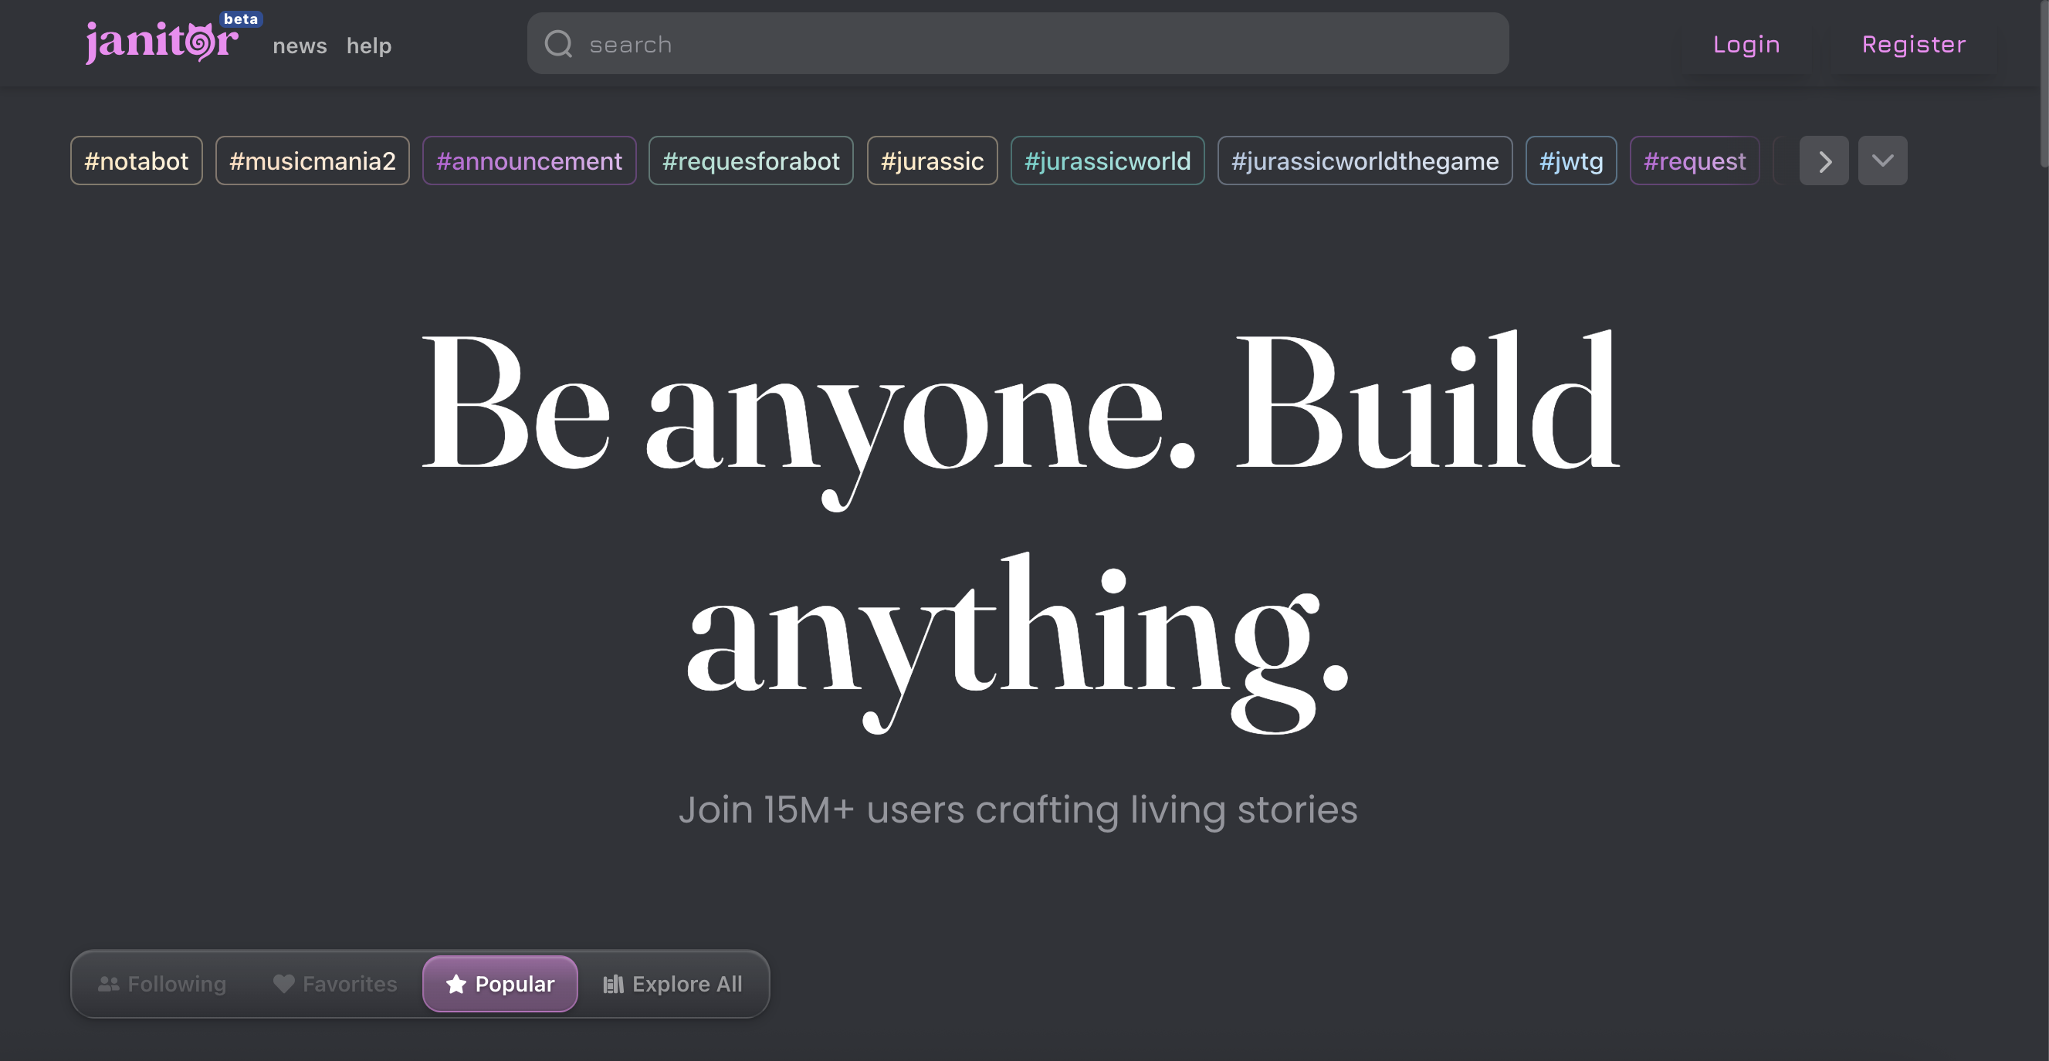Show next tags with right chevron
Viewport: 2049px width, 1061px height.
pyautogui.click(x=1824, y=161)
